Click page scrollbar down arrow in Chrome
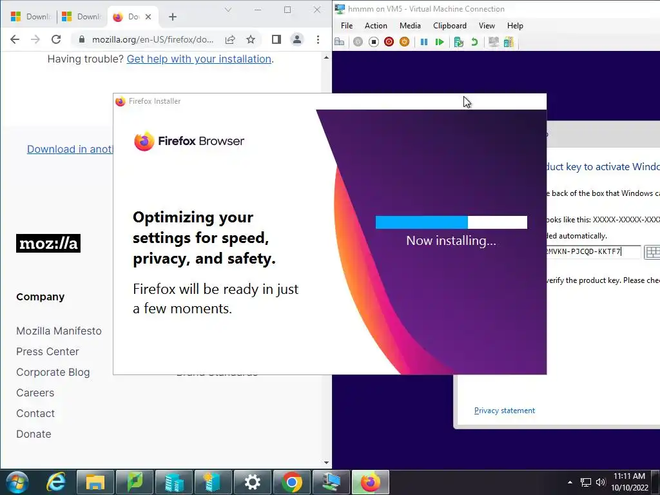Viewport: 660px width, 495px height. tap(326, 463)
